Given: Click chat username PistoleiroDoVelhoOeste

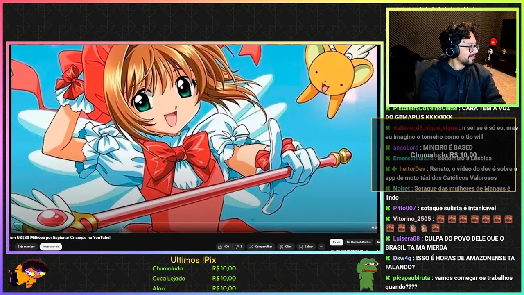Looking at the screenshot, I should click(425, 108).
